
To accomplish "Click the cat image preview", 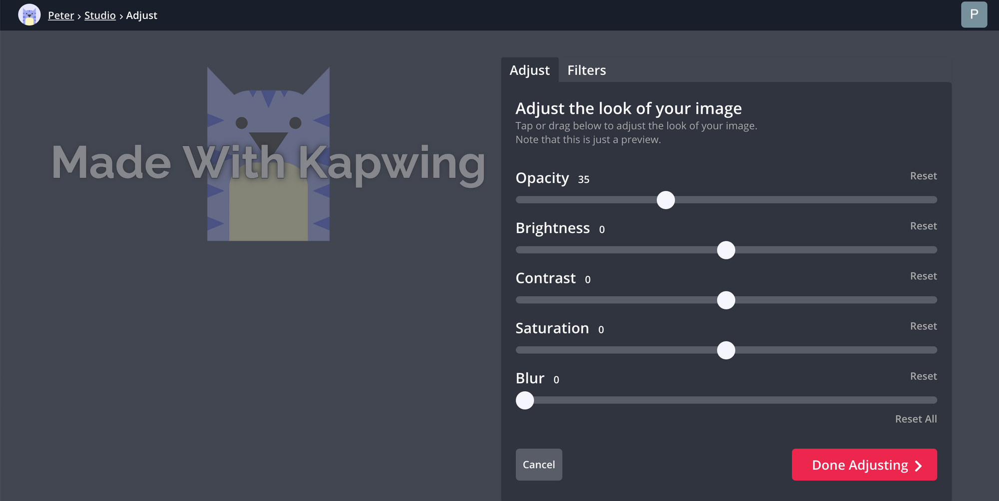I will 268,210.
